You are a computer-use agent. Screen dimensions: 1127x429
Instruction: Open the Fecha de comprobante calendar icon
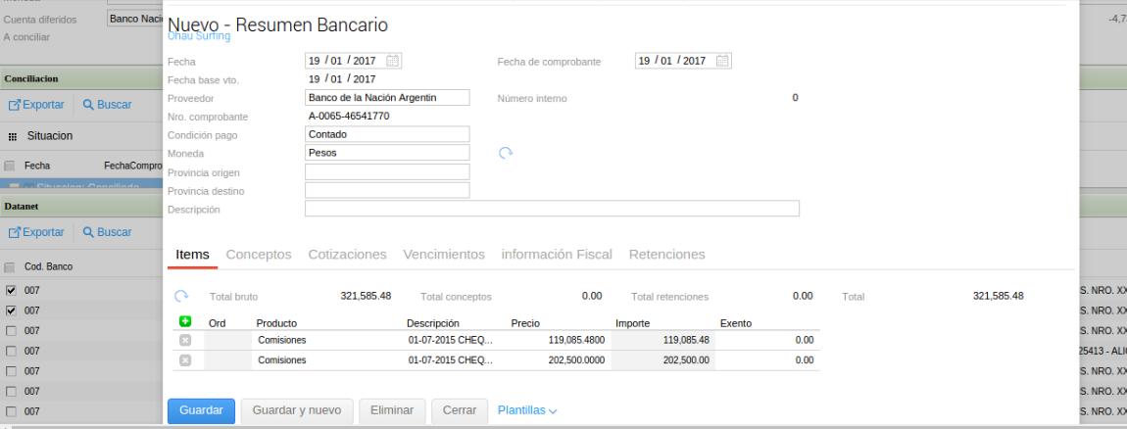(722, 61)
